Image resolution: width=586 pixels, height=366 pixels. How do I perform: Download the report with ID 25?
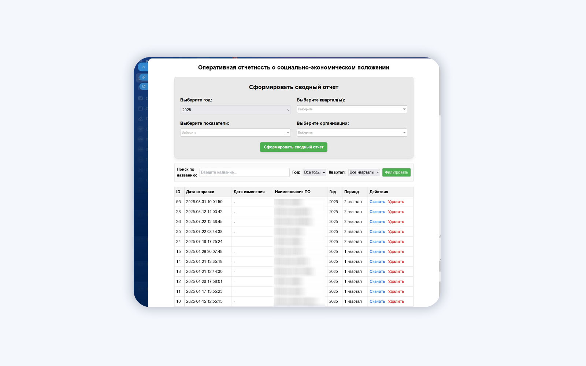[x=377, y=232]
